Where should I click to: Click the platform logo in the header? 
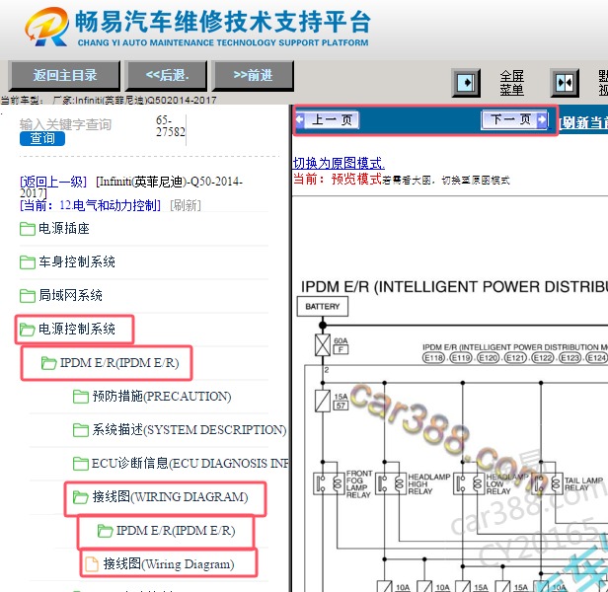click(46, 27)
